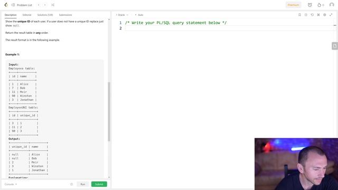
Task: Click 'Jonathan' in the Output table
Action: point(38,170)
